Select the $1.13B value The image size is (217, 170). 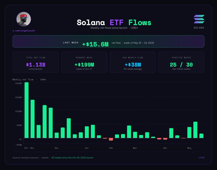coord(36,65)
